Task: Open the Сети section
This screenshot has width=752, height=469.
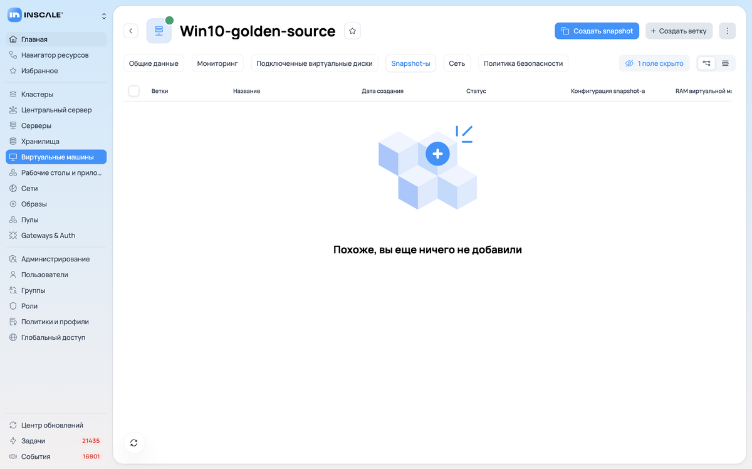Action: coord(56,189)
